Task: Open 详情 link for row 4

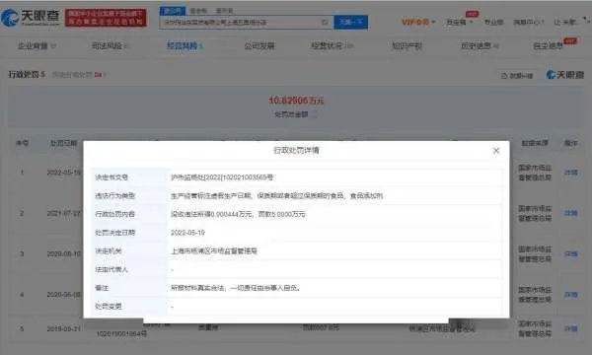Action: [x=571, y=294]
